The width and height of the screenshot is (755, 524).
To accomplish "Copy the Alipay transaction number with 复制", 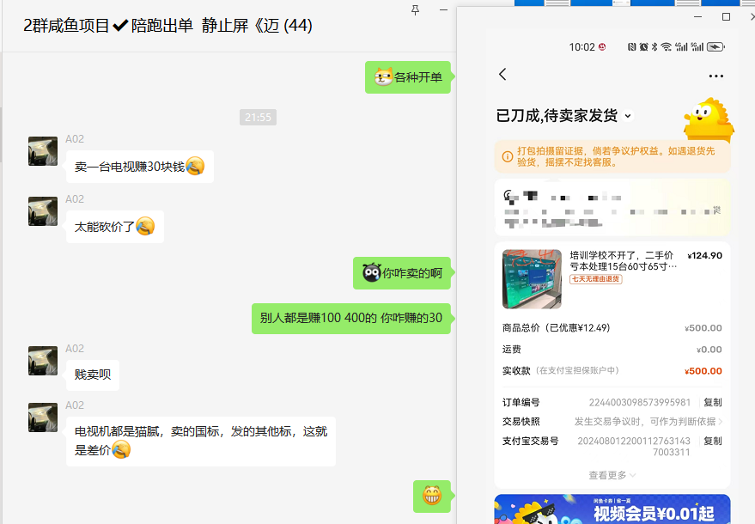I will tap(712, 441).
